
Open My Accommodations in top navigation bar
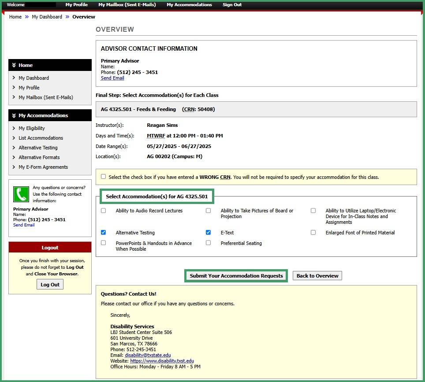click(189, 4)
